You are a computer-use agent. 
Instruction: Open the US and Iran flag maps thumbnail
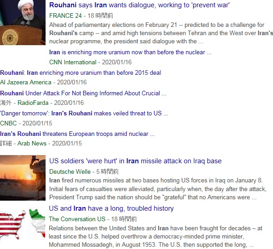[23, 224]
